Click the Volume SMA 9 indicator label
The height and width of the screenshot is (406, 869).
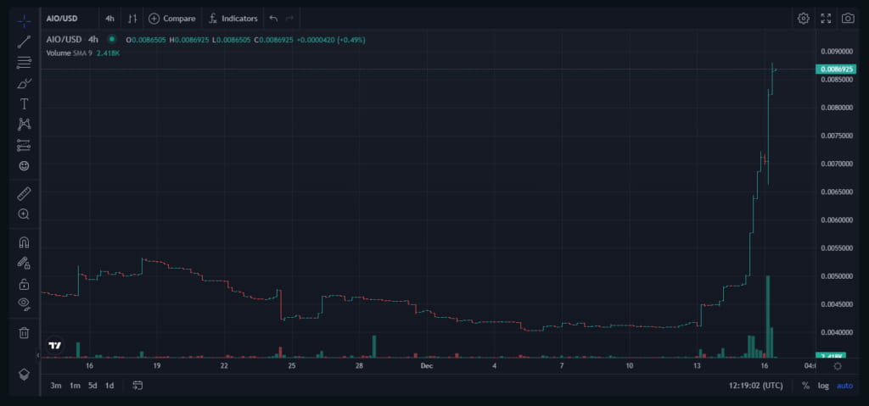70,53
